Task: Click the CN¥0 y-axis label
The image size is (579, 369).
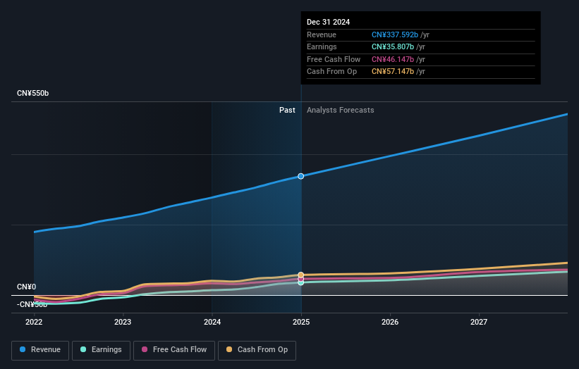Action: (27, 287)
